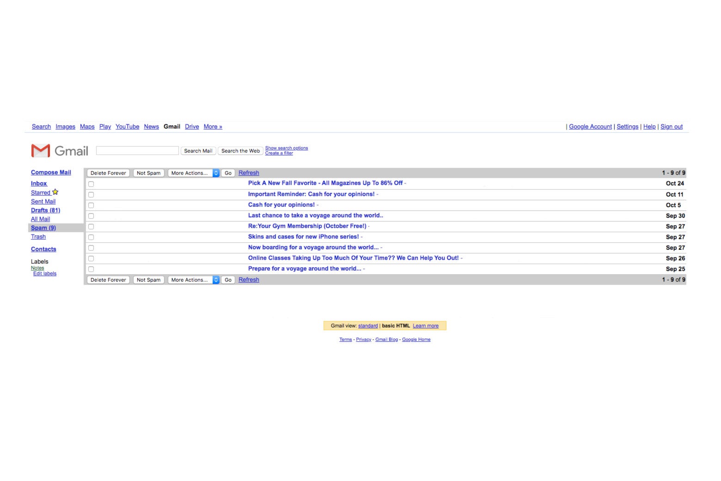The height and width of the screenshot is (481, 721).
Task: Tick checkbox for Pick A New Fall Favorite email
Action: [91, 184]
